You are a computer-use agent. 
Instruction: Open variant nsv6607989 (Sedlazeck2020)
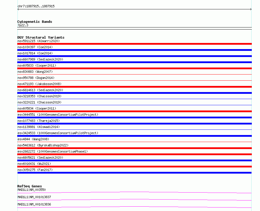[40, 59]
